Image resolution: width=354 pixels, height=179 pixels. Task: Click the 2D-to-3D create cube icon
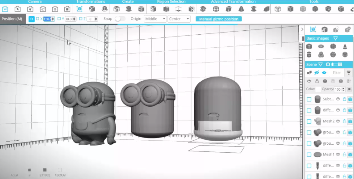tap(141, 9)
